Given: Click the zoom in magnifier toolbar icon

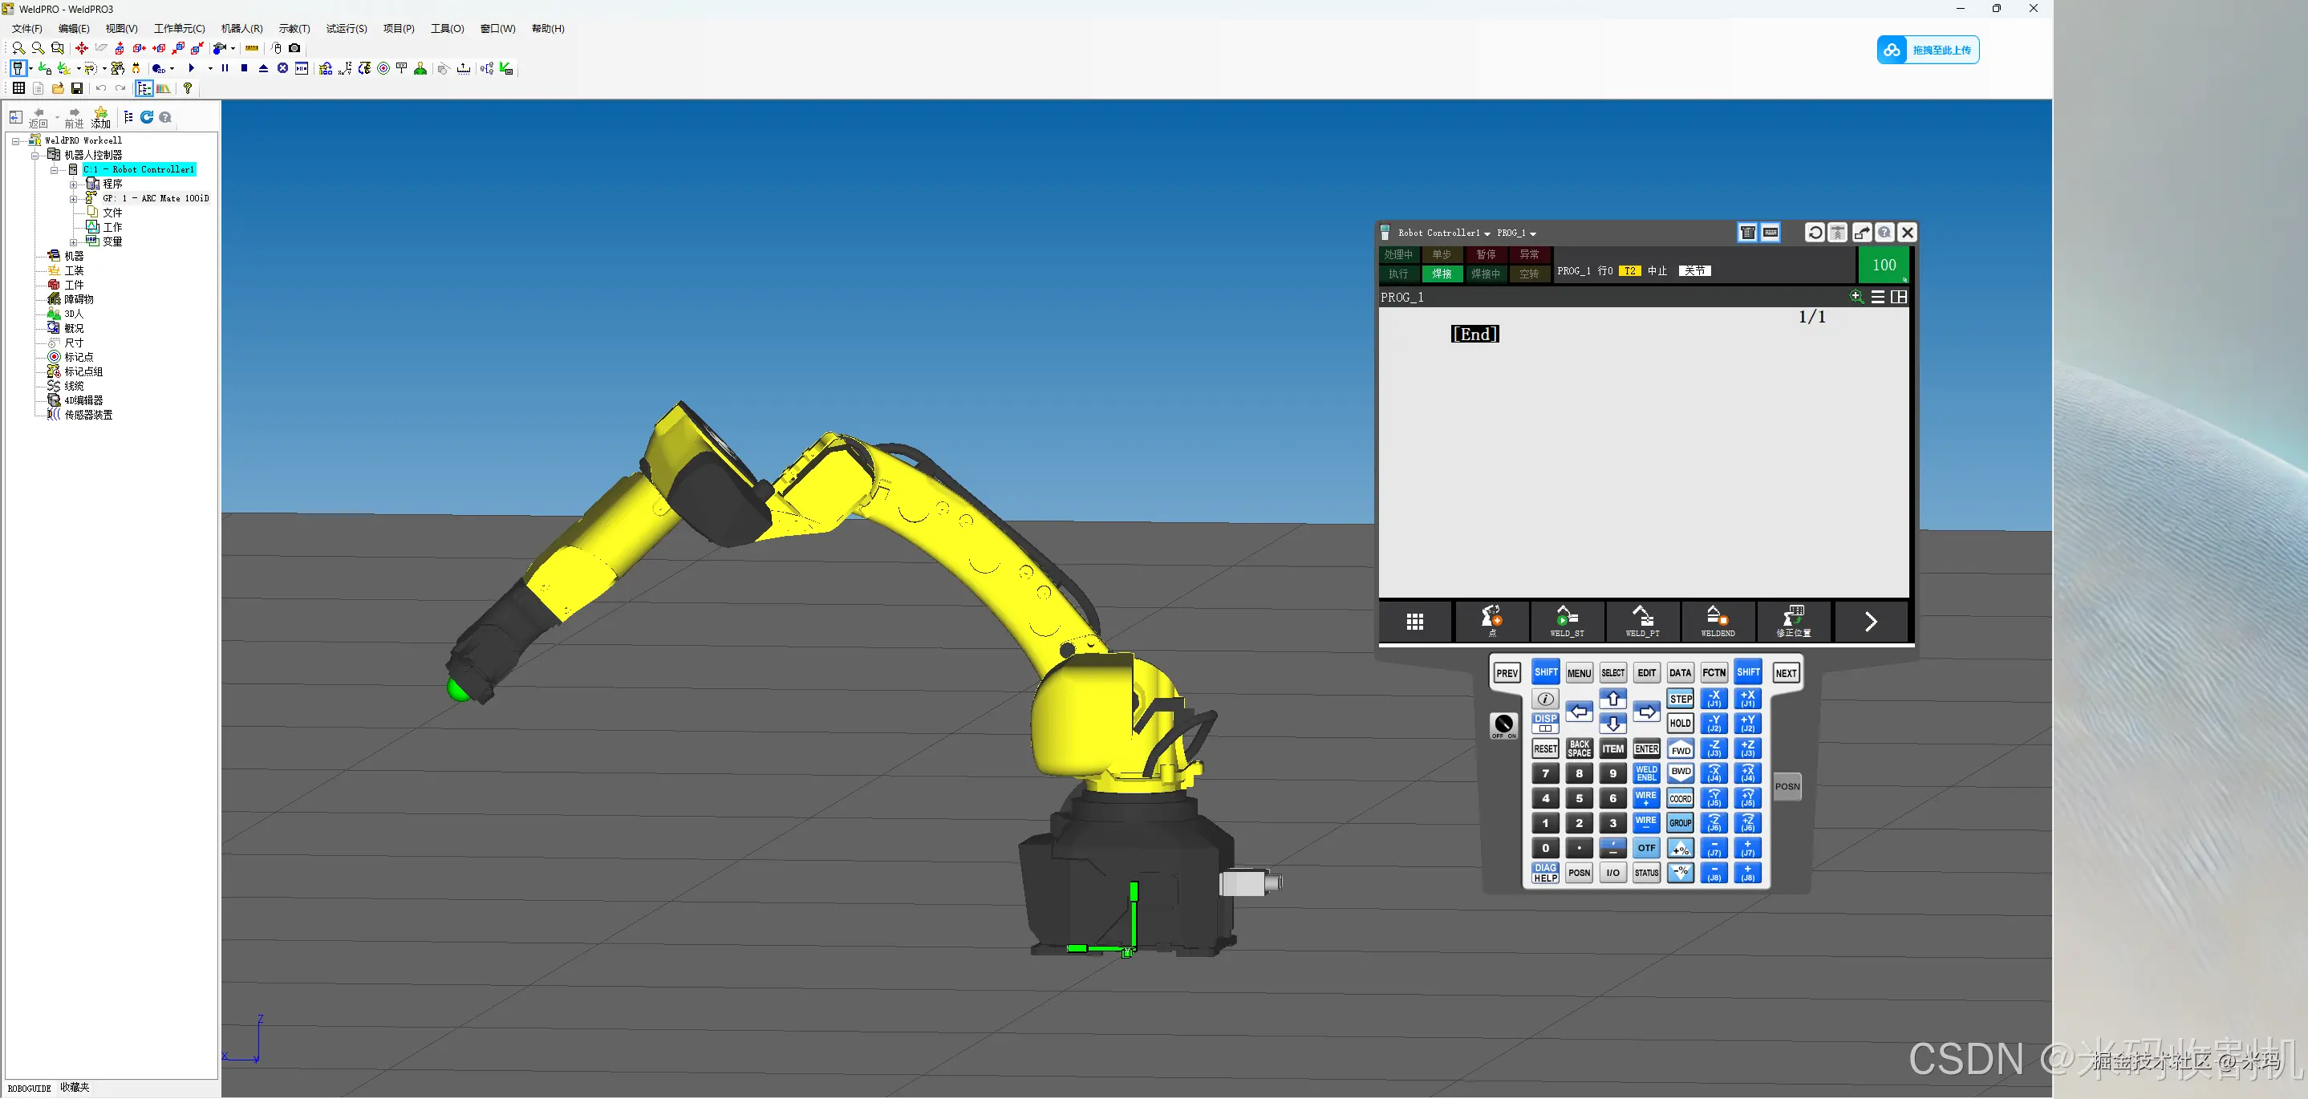Looking at the screenshot, I should click(x=18, y=48).
